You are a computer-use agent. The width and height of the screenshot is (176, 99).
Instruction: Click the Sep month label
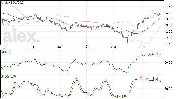coord(86,47)
